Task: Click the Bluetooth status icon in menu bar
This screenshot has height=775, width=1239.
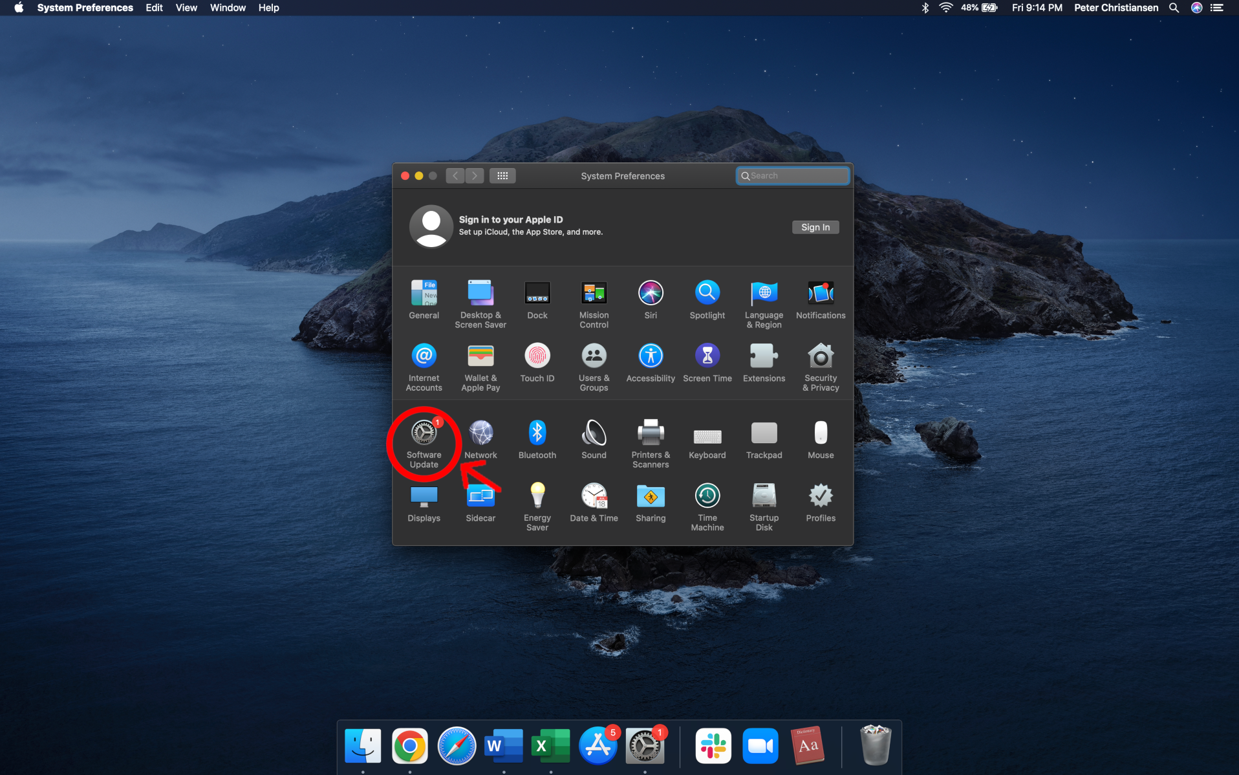Action: [x=925, y=8]
